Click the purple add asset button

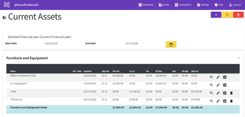point(216,15)
